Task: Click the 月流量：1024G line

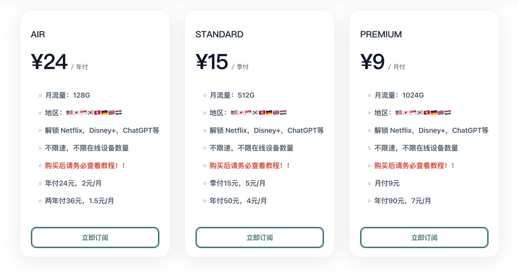Action: point(399,95)
